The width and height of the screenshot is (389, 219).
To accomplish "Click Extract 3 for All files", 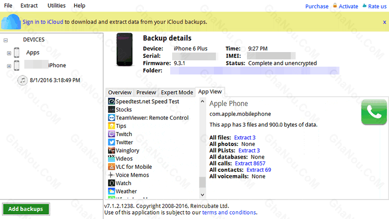I will point(245,138).
